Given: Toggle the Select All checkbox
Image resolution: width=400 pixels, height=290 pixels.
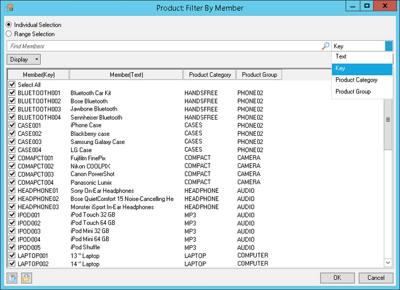Looking at the screenshot, I should tap(12, 84).
